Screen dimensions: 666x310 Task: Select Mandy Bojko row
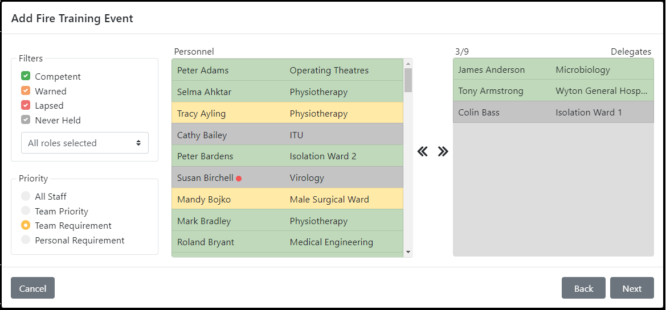tap(288, 199)
